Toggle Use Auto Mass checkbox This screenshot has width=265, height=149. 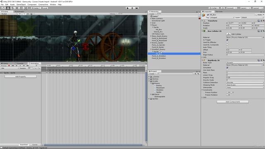pos(227,70)
